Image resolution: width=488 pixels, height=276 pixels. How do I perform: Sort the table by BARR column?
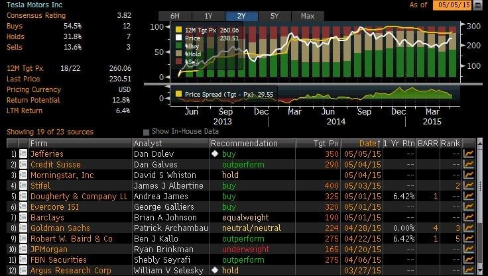428,143
